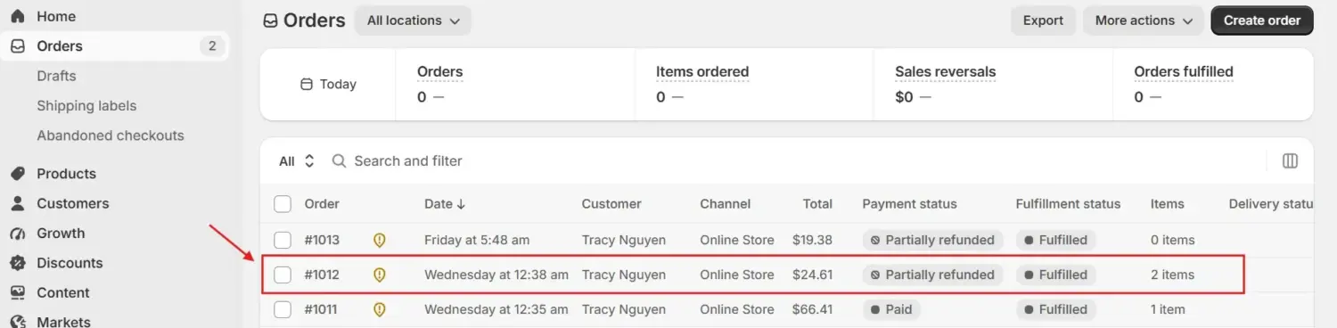The image size is (1337, 328).
Task: Open order #1011
Action: 322,309
